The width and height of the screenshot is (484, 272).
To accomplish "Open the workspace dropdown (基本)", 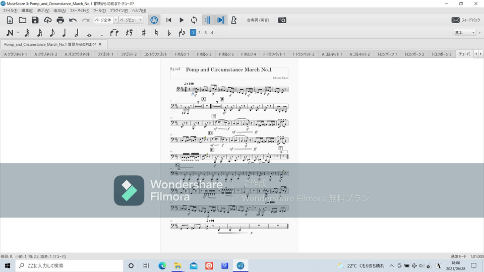I will pos(464,32).
